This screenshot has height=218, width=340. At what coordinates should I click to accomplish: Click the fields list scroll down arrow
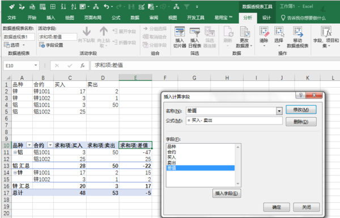[x=238, y=184]
